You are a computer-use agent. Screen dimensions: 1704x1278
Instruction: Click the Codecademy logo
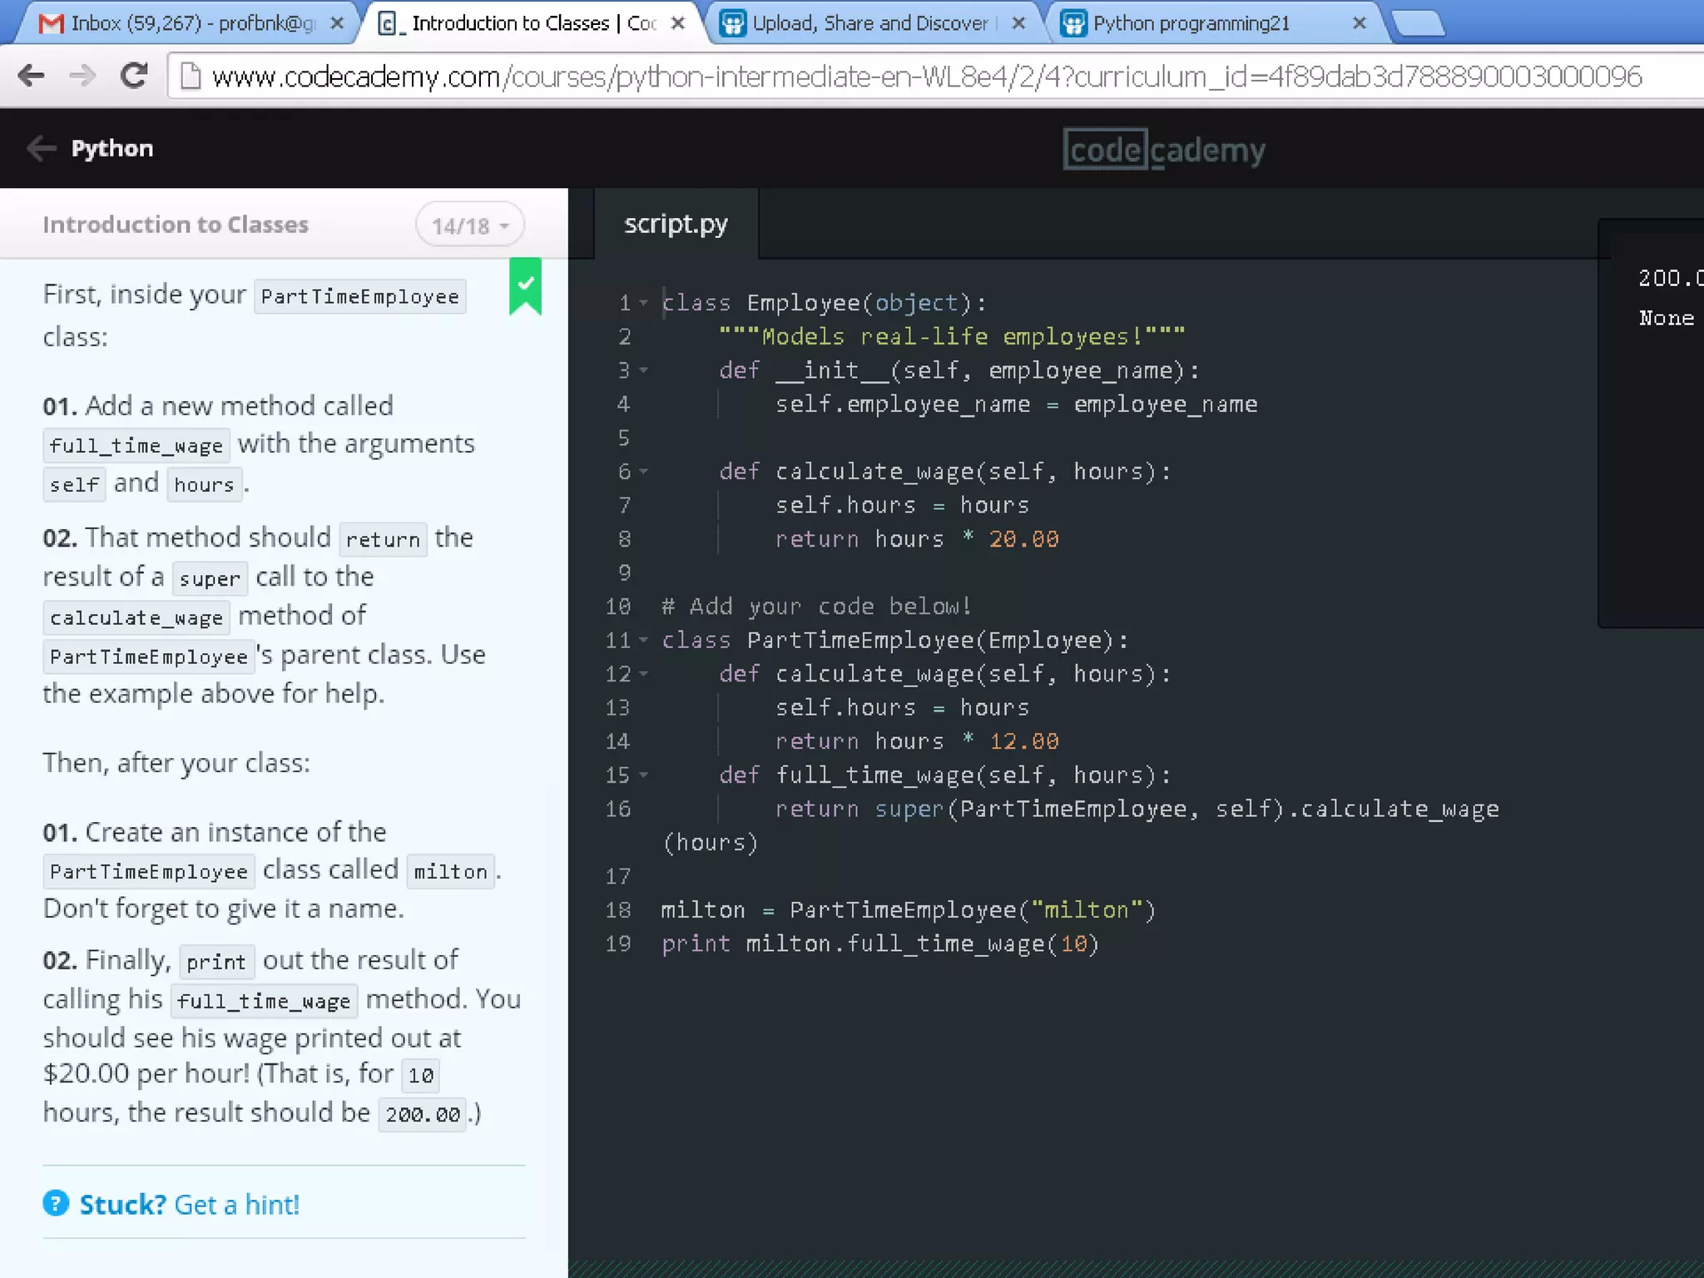click(x=1164, y=150)
